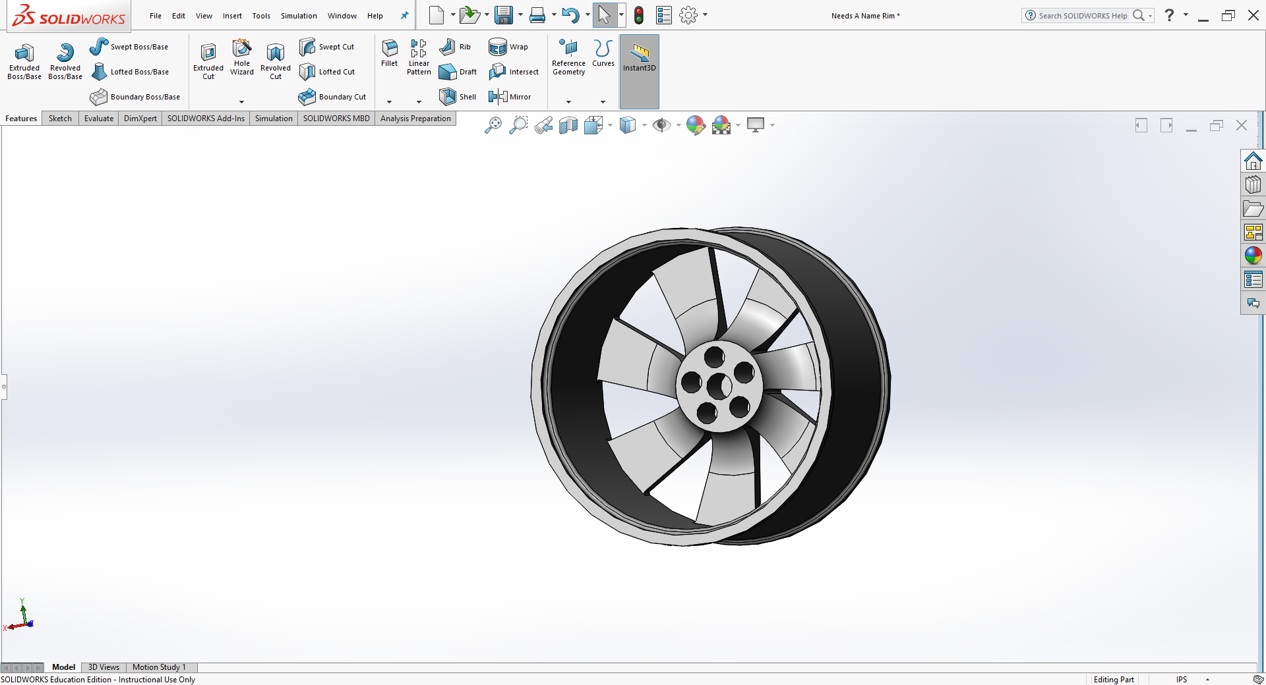Open the Motion Study 1 tab

point(159,667)
